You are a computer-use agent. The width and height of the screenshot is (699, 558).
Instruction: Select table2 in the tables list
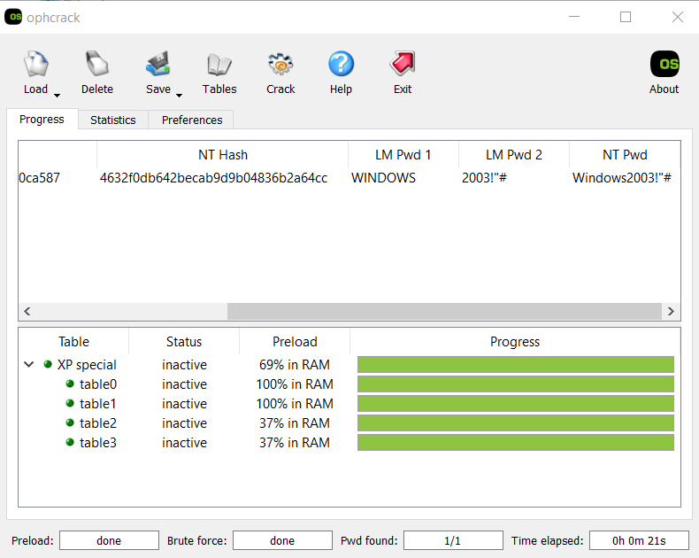click(98, 423)
